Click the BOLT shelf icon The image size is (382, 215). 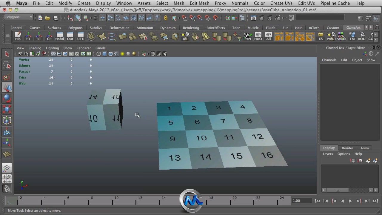(x=362, y=36)
